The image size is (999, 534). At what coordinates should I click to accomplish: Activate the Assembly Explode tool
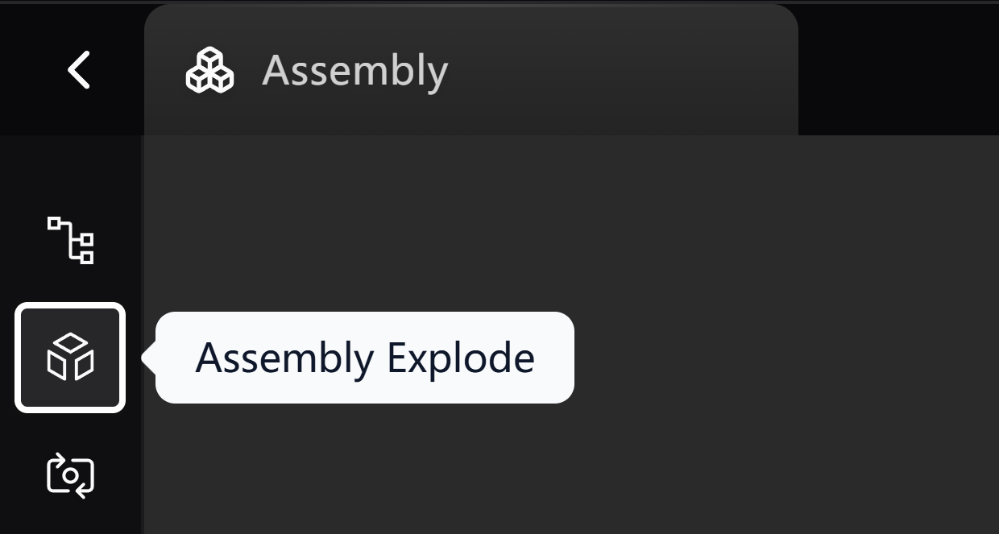click(71, 357)
